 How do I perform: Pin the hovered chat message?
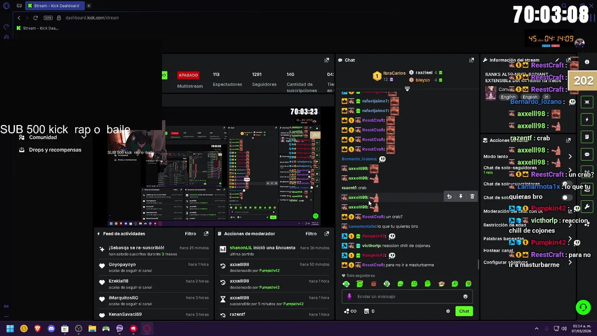click(461, 197)
